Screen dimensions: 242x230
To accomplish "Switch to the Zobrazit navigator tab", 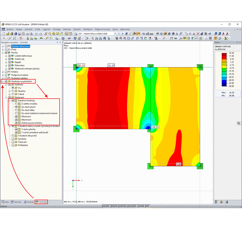I will point(16,202).
